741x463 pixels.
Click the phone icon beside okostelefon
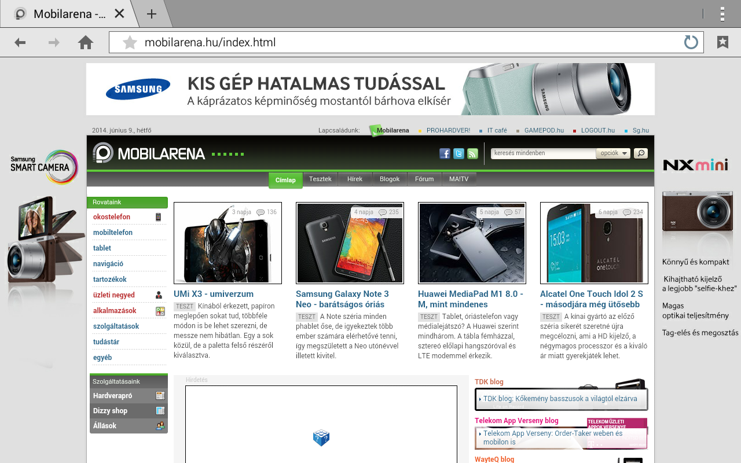[159, 217]
